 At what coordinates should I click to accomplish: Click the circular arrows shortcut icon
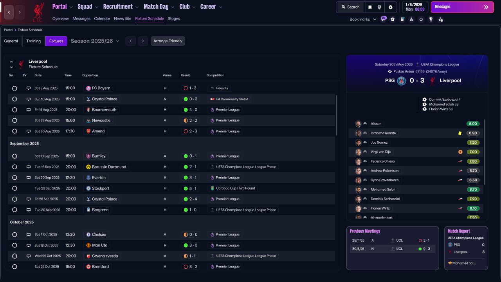pos(421,19)
